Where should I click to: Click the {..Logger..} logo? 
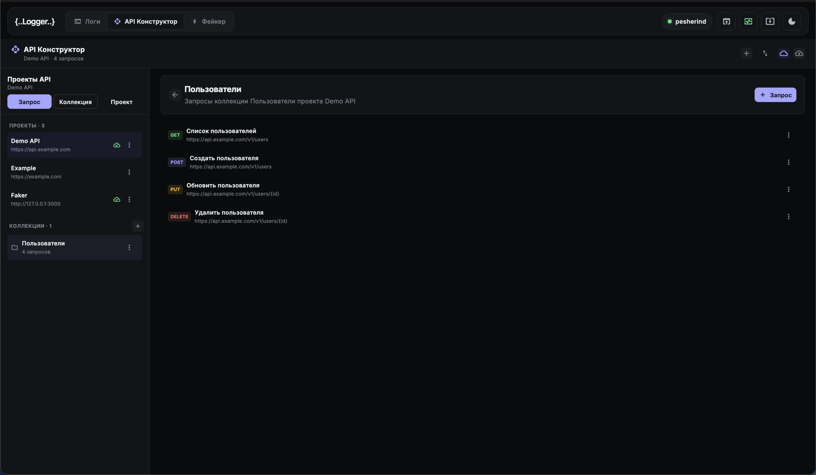pyautogui.click(x=35, y=21)
